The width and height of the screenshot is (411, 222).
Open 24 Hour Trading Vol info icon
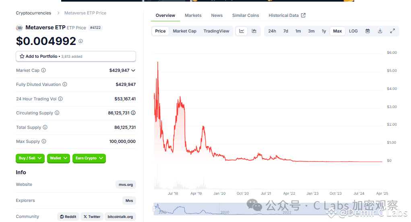(x=60, y=99)
